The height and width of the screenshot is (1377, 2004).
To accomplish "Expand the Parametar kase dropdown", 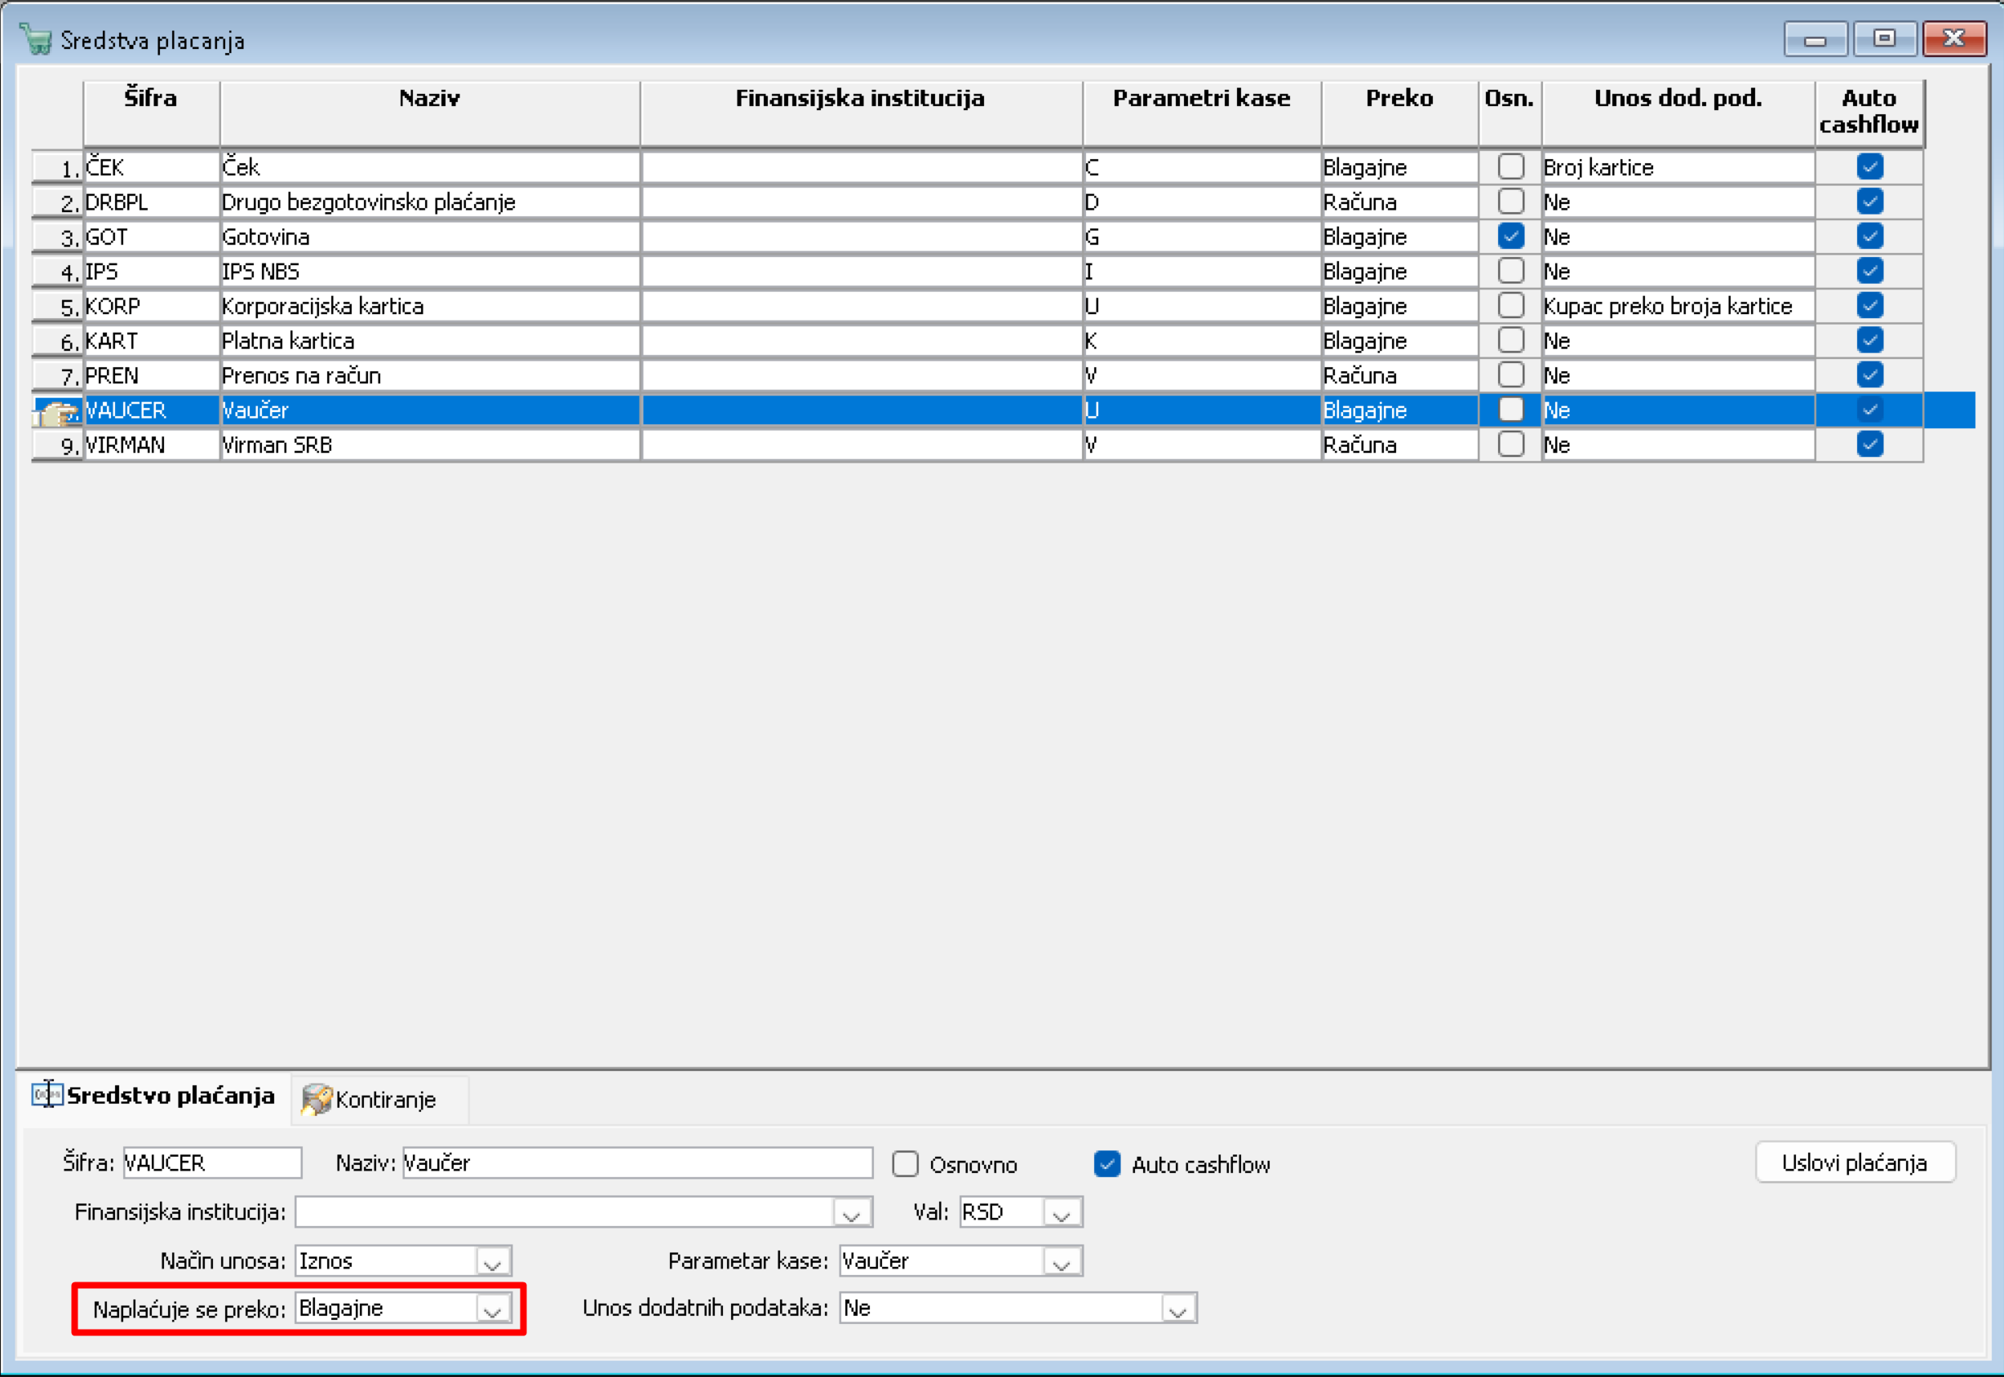I will [x=1062, y=1262].
